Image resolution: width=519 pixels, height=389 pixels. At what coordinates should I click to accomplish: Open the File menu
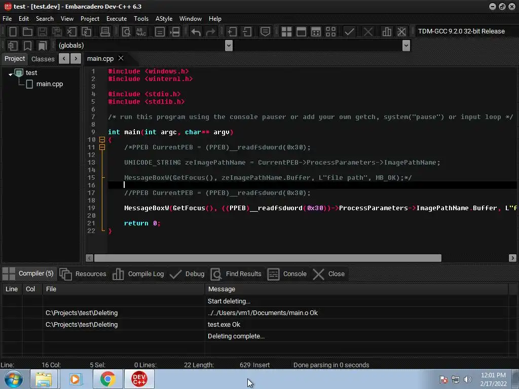coord(7,19)
